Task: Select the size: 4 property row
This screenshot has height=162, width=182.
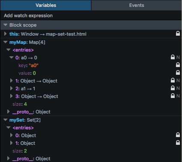Action: coord(91,104)
